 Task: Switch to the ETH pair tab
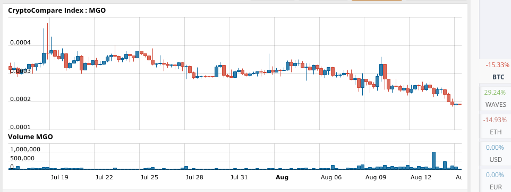tap(496, 126)
